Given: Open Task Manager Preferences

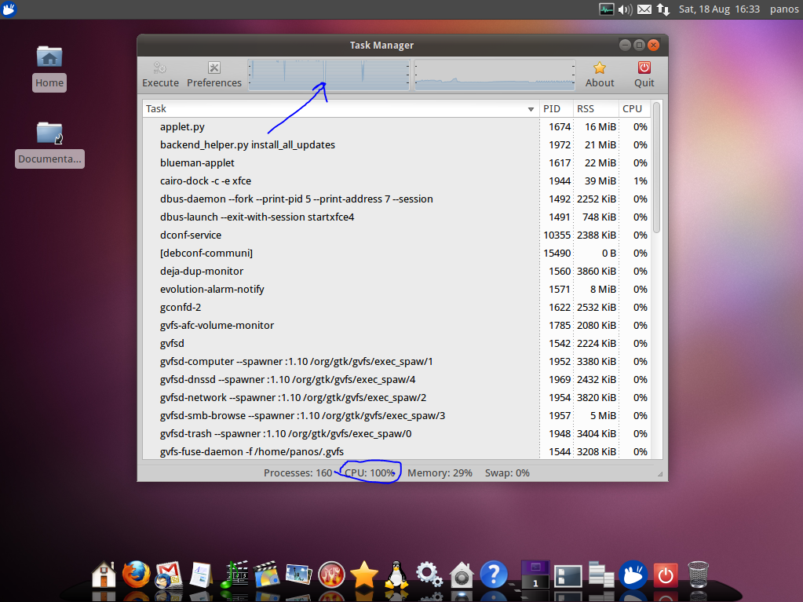Looking at the screenshot, I should pyautogui.click(x=214, y=75).
